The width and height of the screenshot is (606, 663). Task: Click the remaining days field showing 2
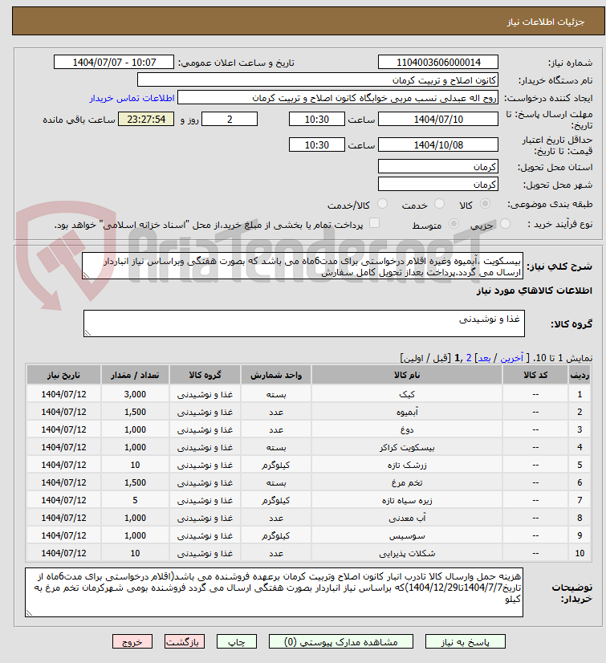point(230,120)
